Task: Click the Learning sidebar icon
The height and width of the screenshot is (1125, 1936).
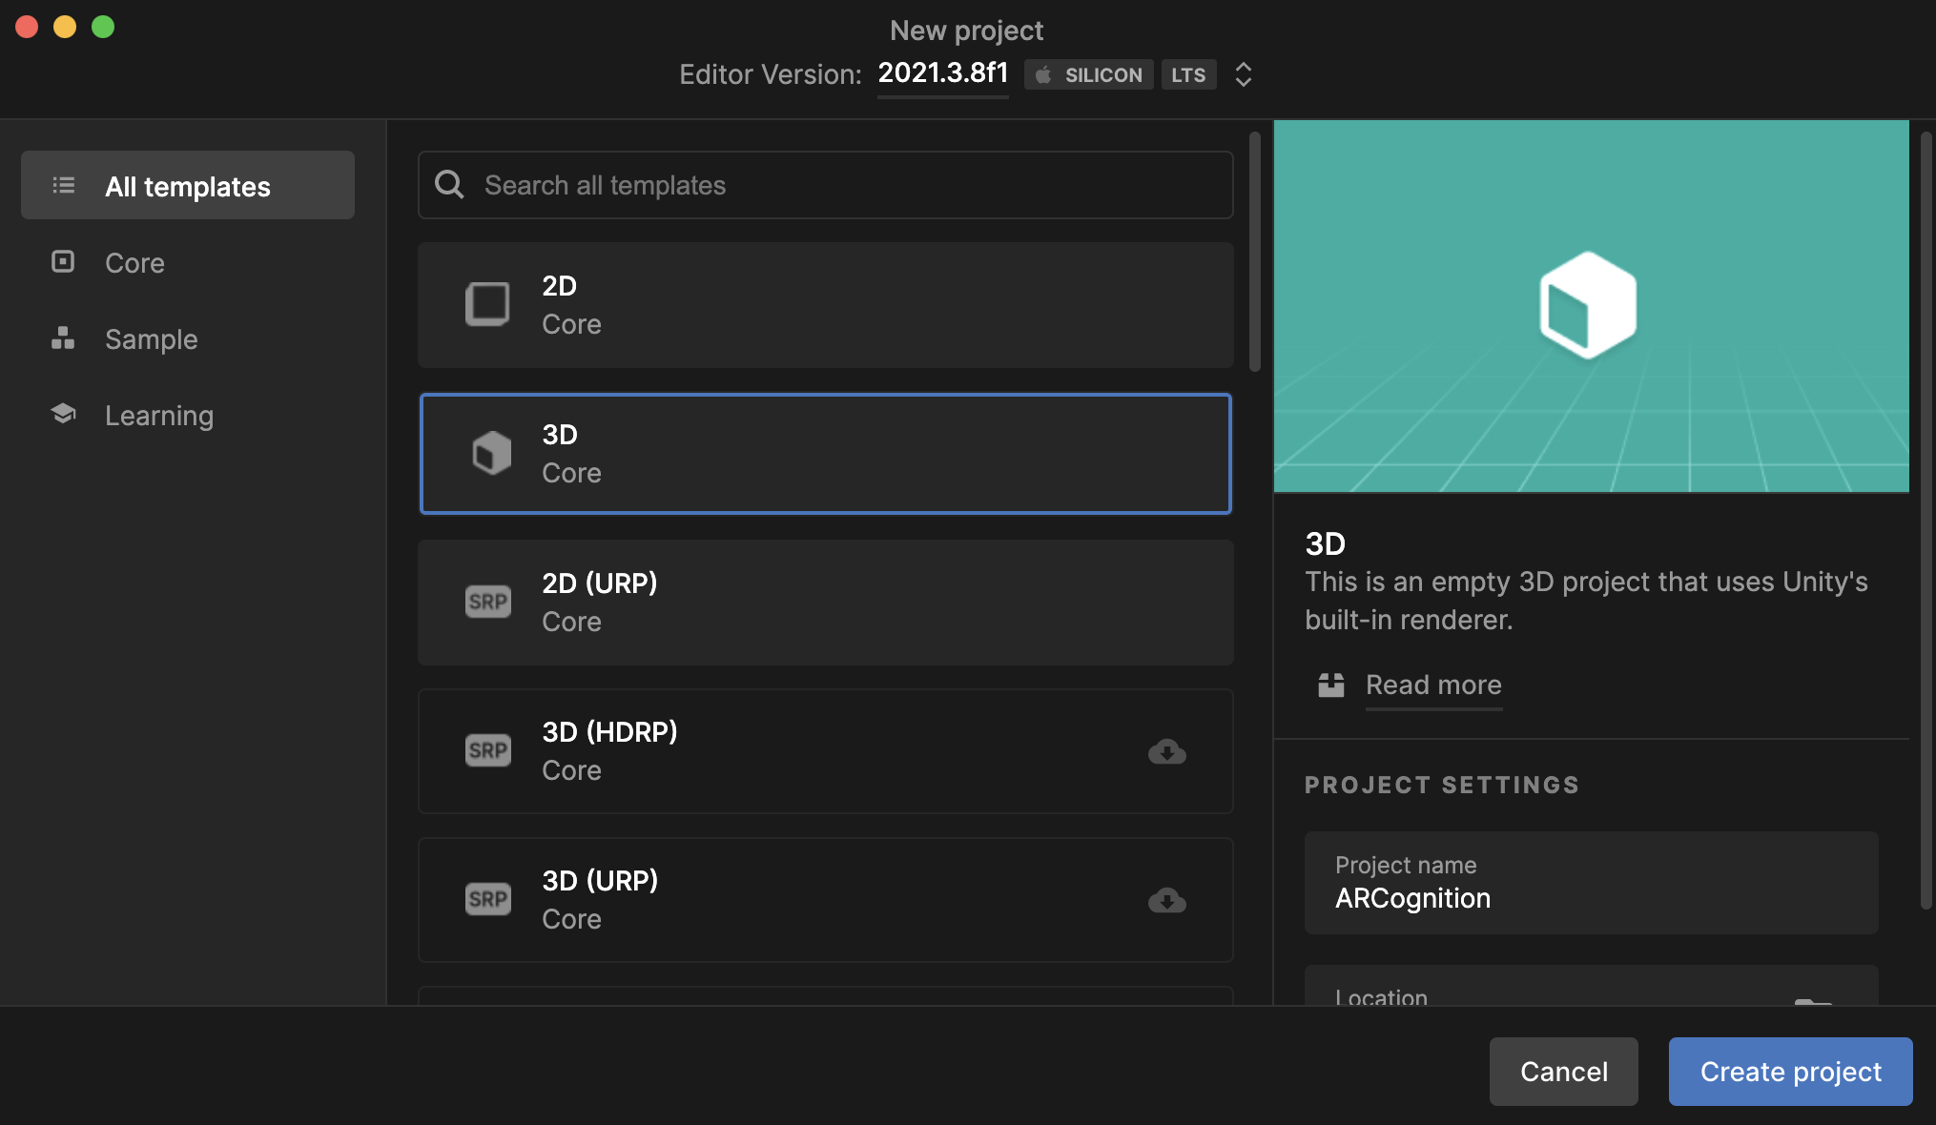Action: coord(63,415)
